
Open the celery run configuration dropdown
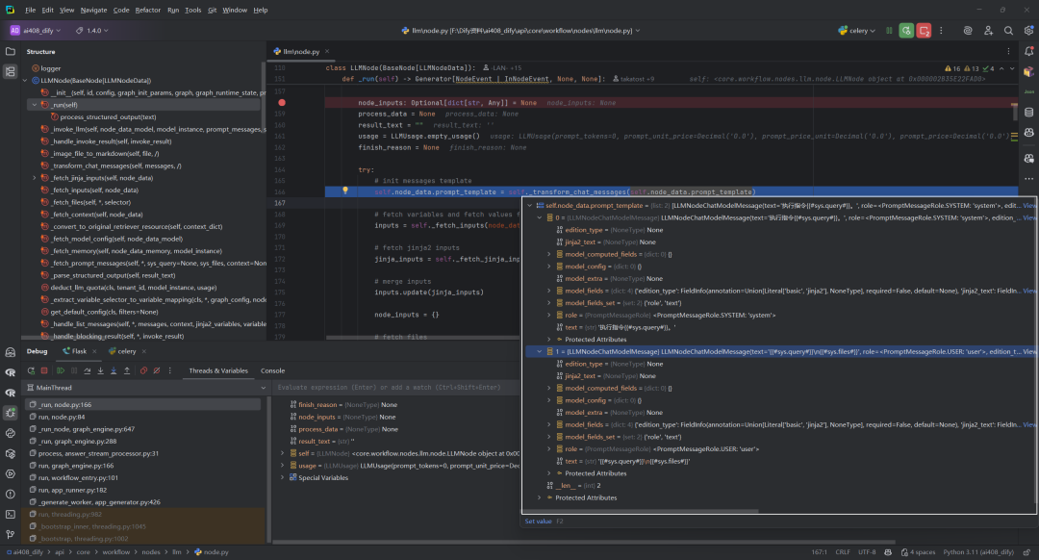click(x=857, y=31)
